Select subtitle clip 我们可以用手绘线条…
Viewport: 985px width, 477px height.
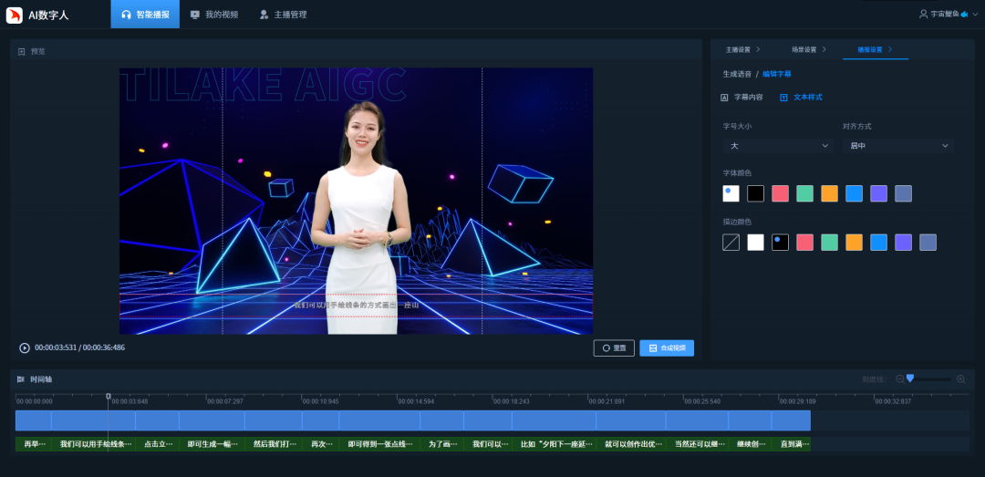click(x=94, y=444)
